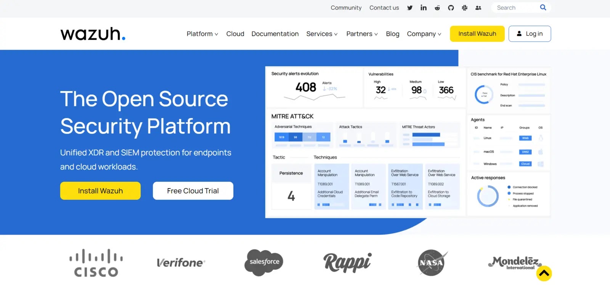Expand the Services dropdown menu
Screen dimensions: 610x285
pyautogui.click(x=322, y=34)
